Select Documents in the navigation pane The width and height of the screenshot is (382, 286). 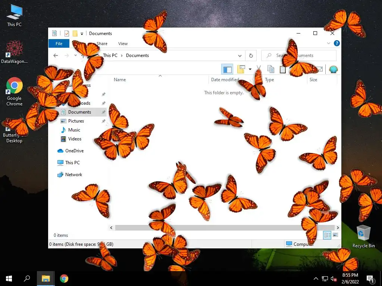(79, 112)
